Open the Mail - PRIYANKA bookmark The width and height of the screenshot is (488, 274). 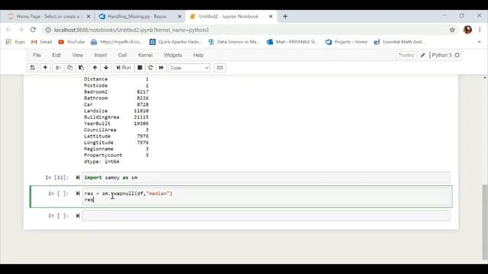click(293, 42)
